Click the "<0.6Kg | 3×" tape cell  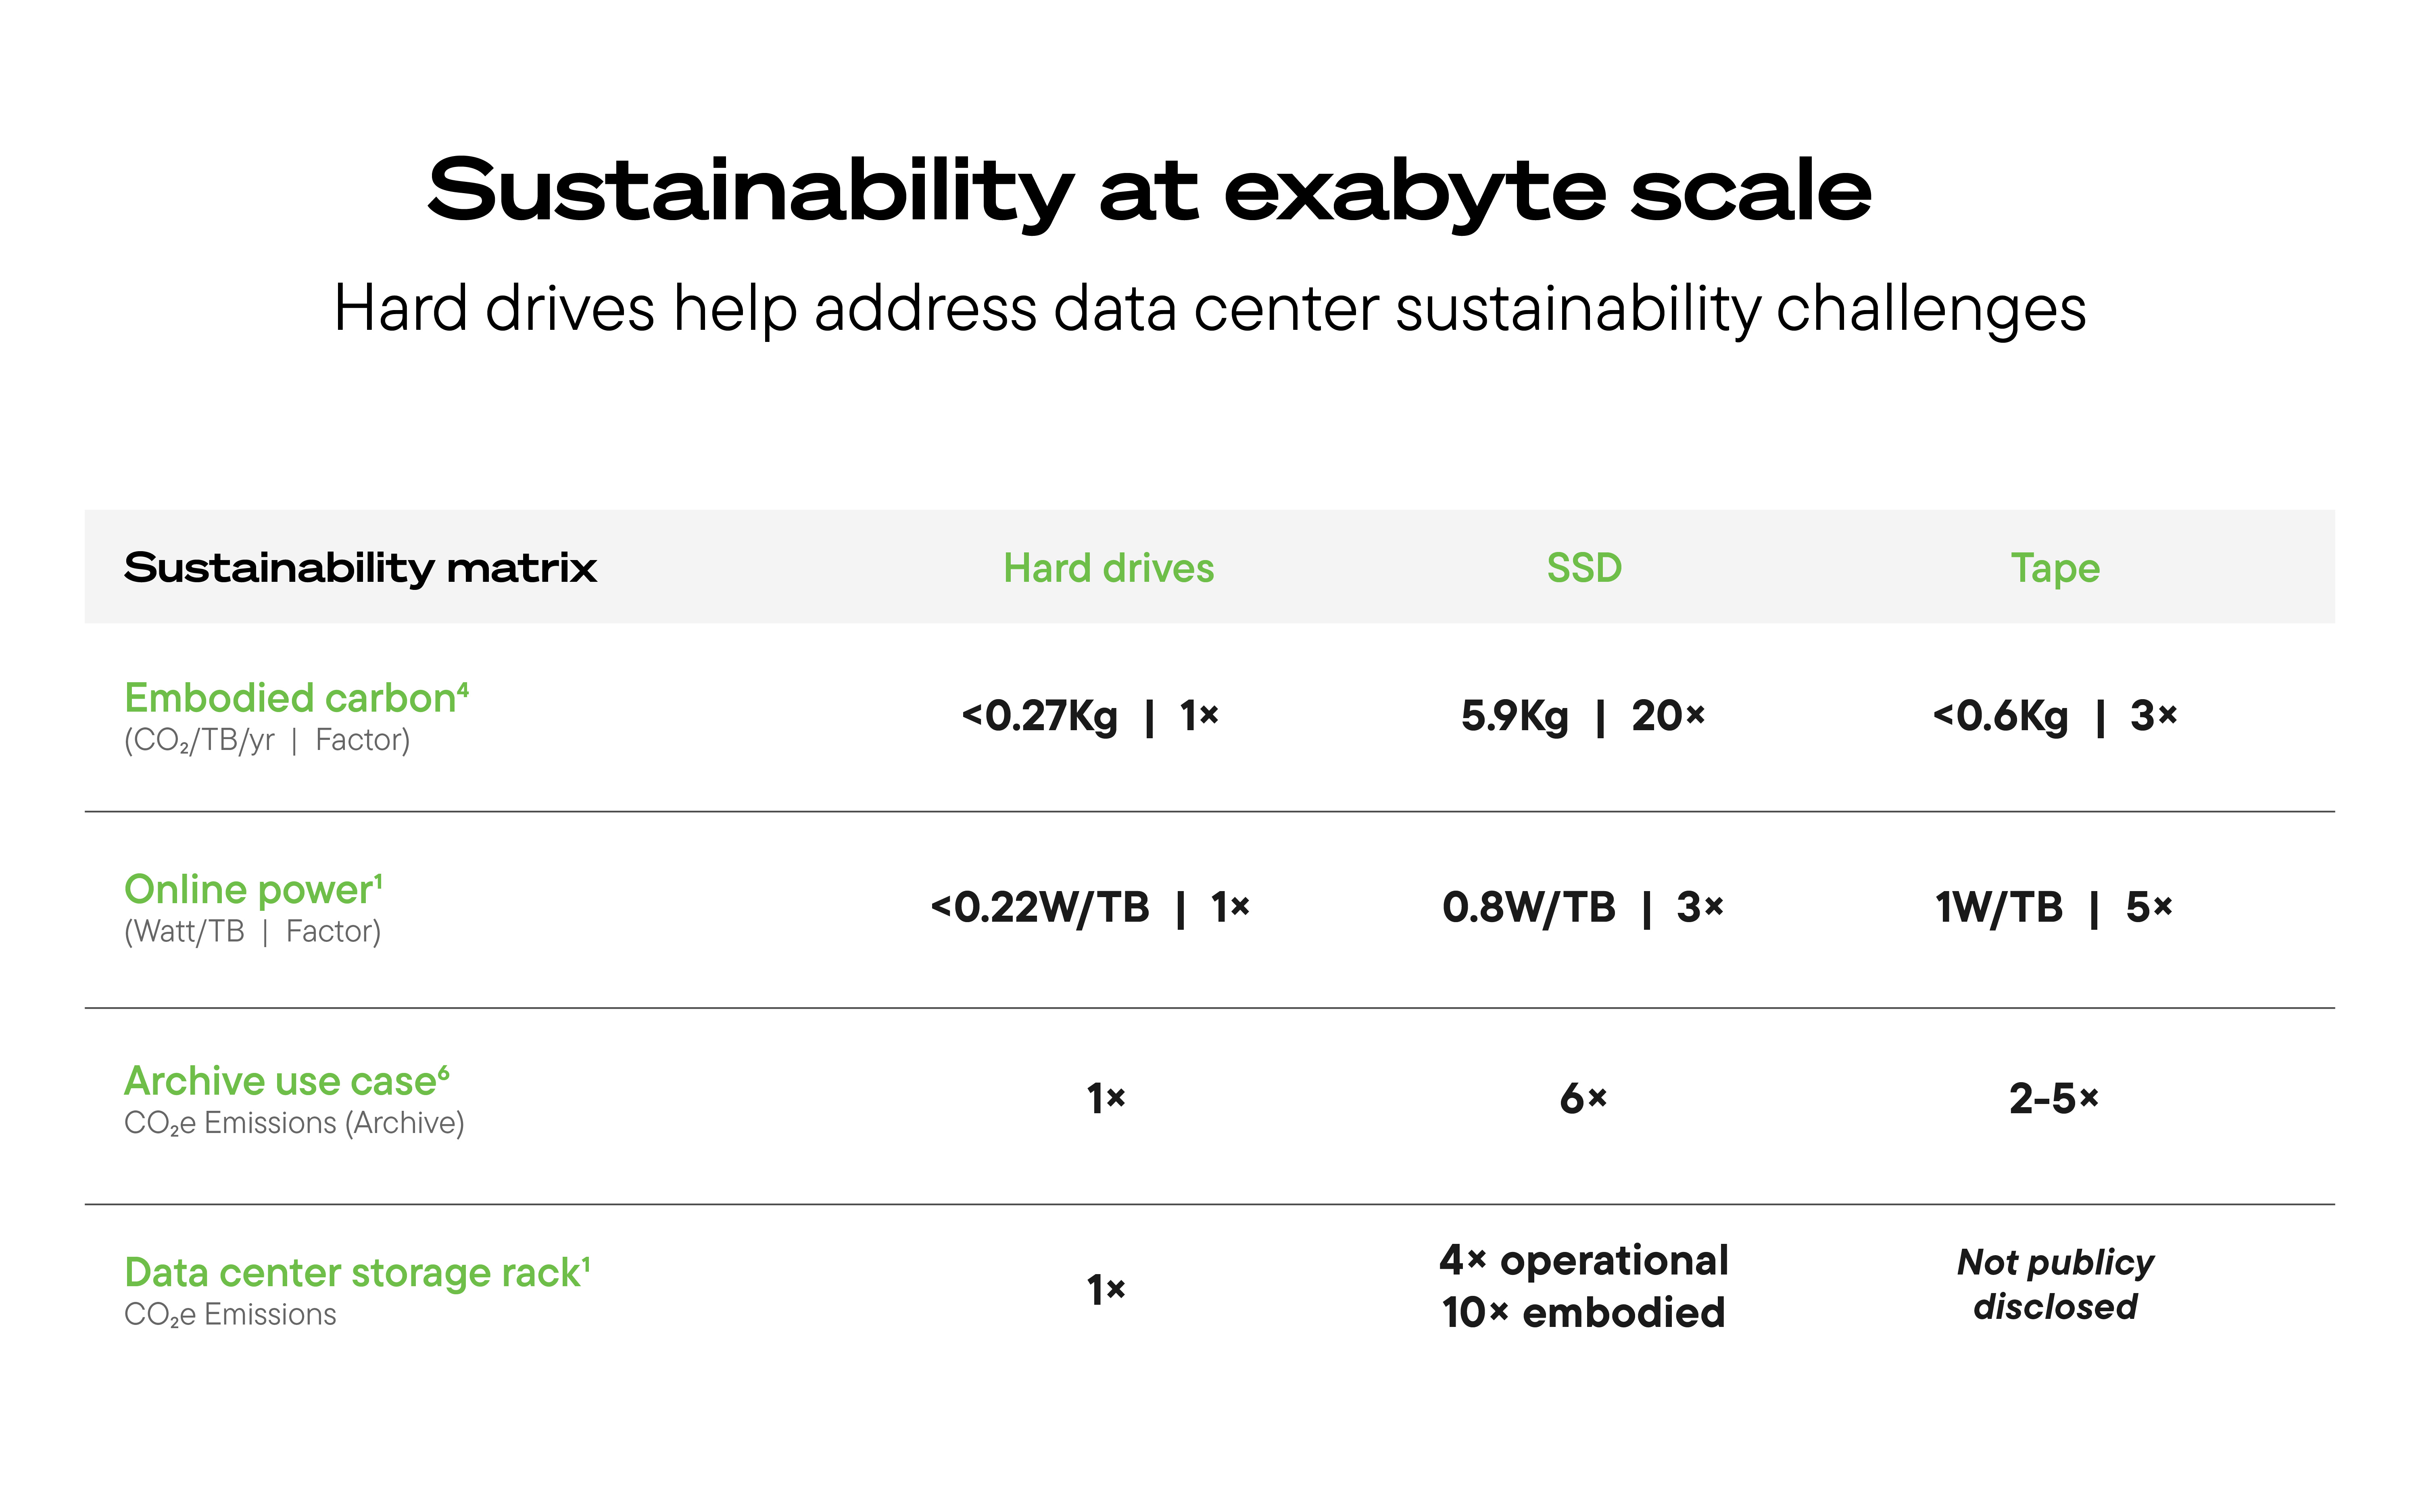click(2055, 716)
